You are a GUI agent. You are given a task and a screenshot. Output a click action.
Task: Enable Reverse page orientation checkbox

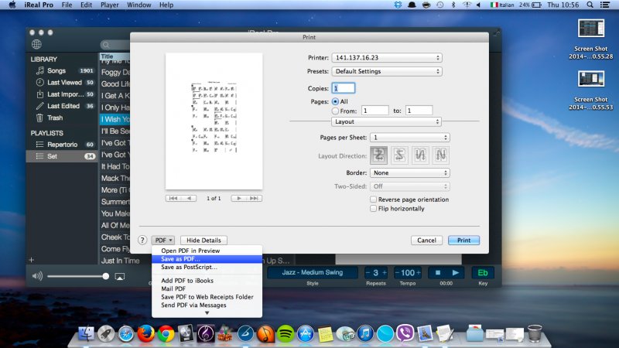(x=373, y=200)
